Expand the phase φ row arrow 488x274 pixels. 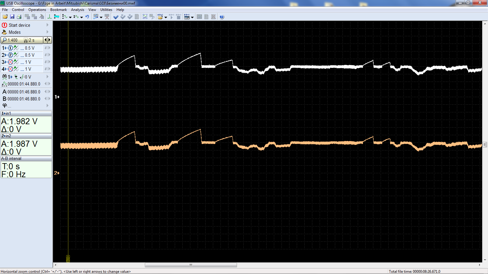[x=48, y=106]
